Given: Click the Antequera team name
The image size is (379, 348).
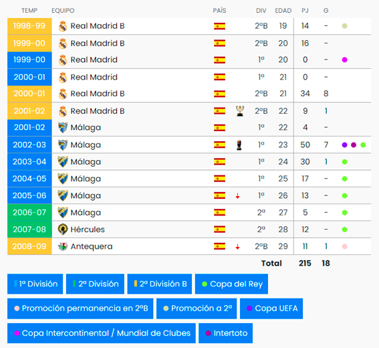Looking at the screenshot, I should [x=92, y=246].
